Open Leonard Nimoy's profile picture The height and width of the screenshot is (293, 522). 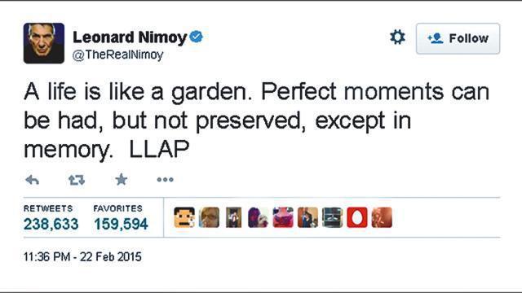(x=43, y=43)
